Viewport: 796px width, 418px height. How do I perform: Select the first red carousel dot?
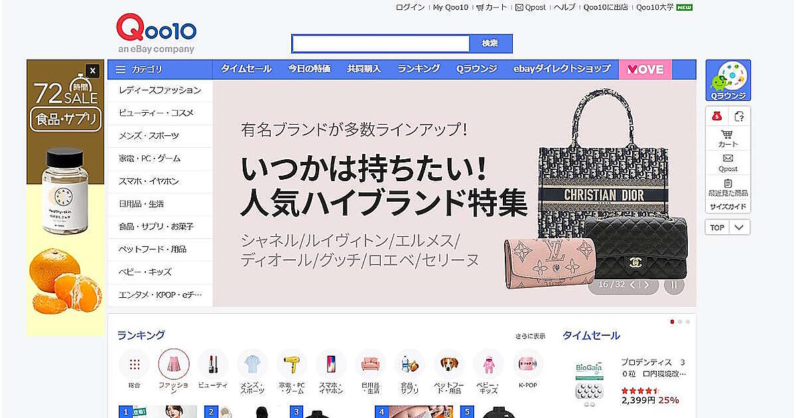click(x=672, y=322)
